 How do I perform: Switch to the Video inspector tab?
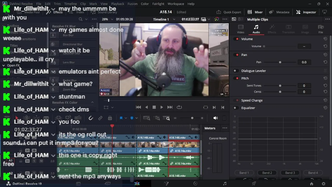coord(240,29)
